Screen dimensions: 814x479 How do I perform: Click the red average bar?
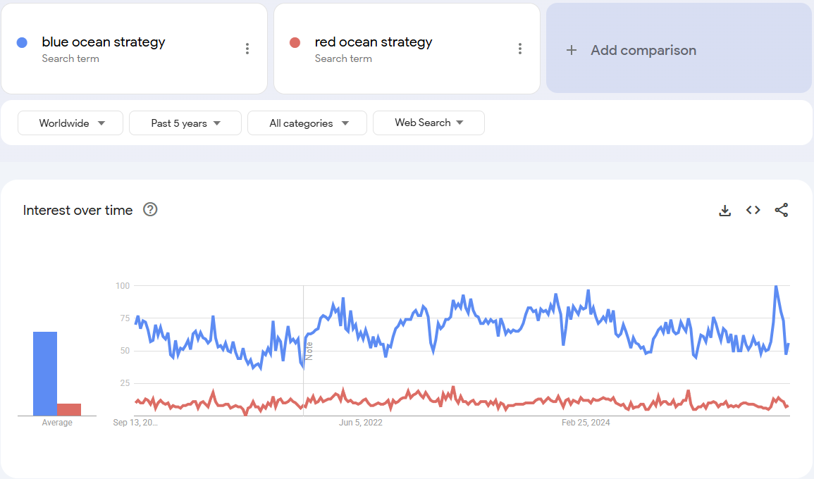click(69, 409)
